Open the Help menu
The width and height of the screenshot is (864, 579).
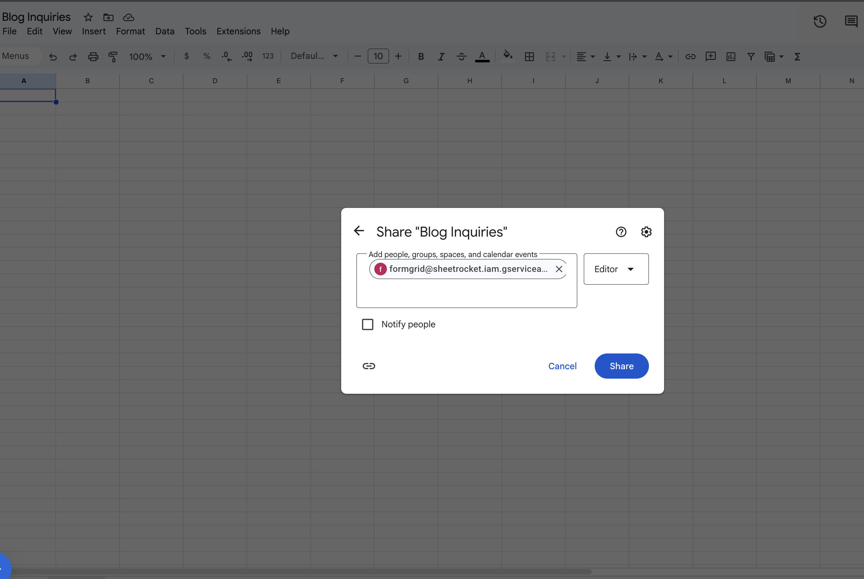280,32
